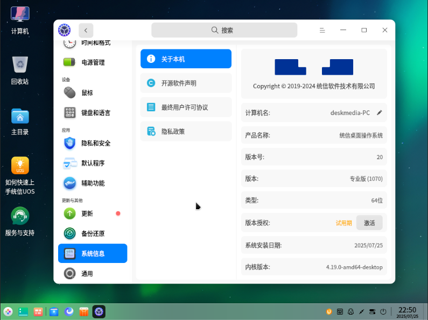This screenshot has height=320, width=428.
Task: Open 辅助功能 accessibility settings
Action: (x=93, y=183)
